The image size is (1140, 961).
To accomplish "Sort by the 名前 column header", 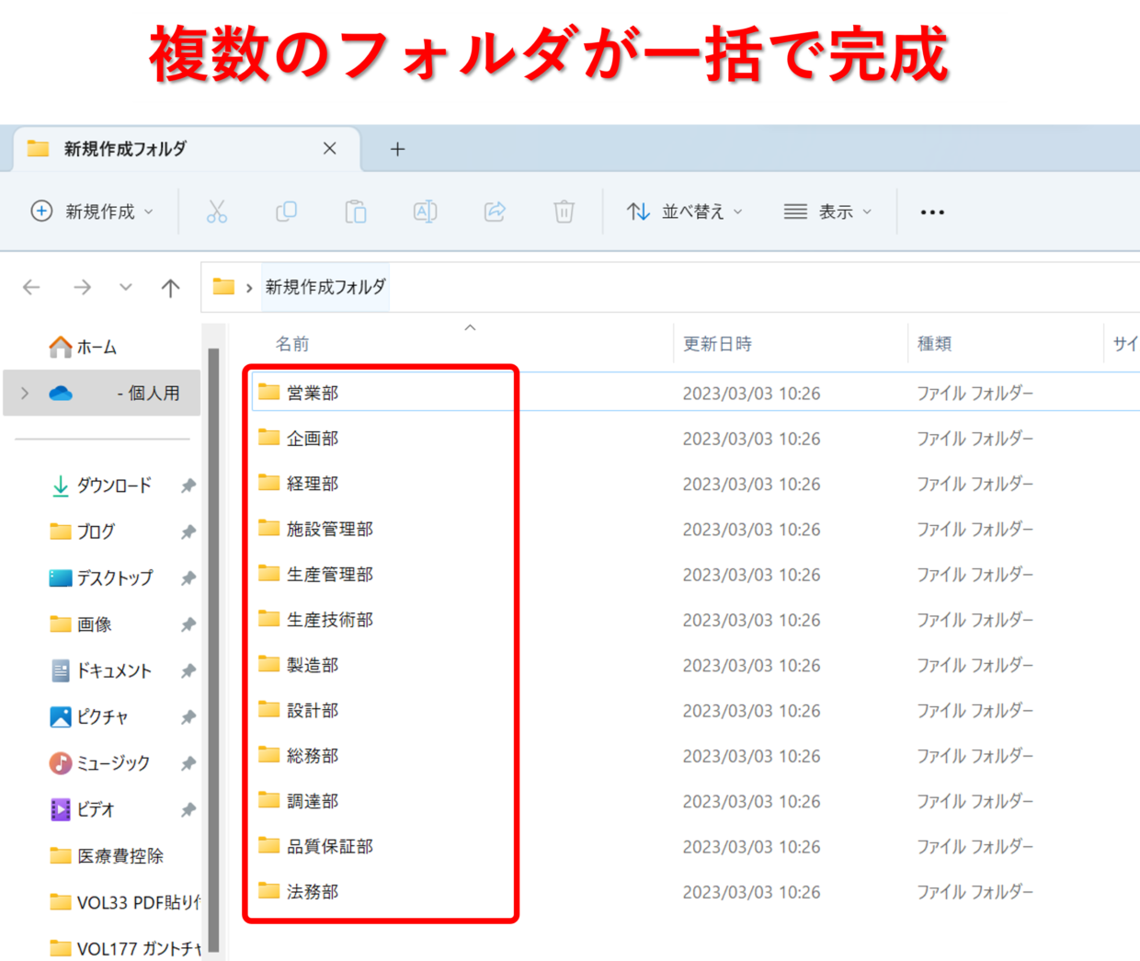I will click(292, 344).
